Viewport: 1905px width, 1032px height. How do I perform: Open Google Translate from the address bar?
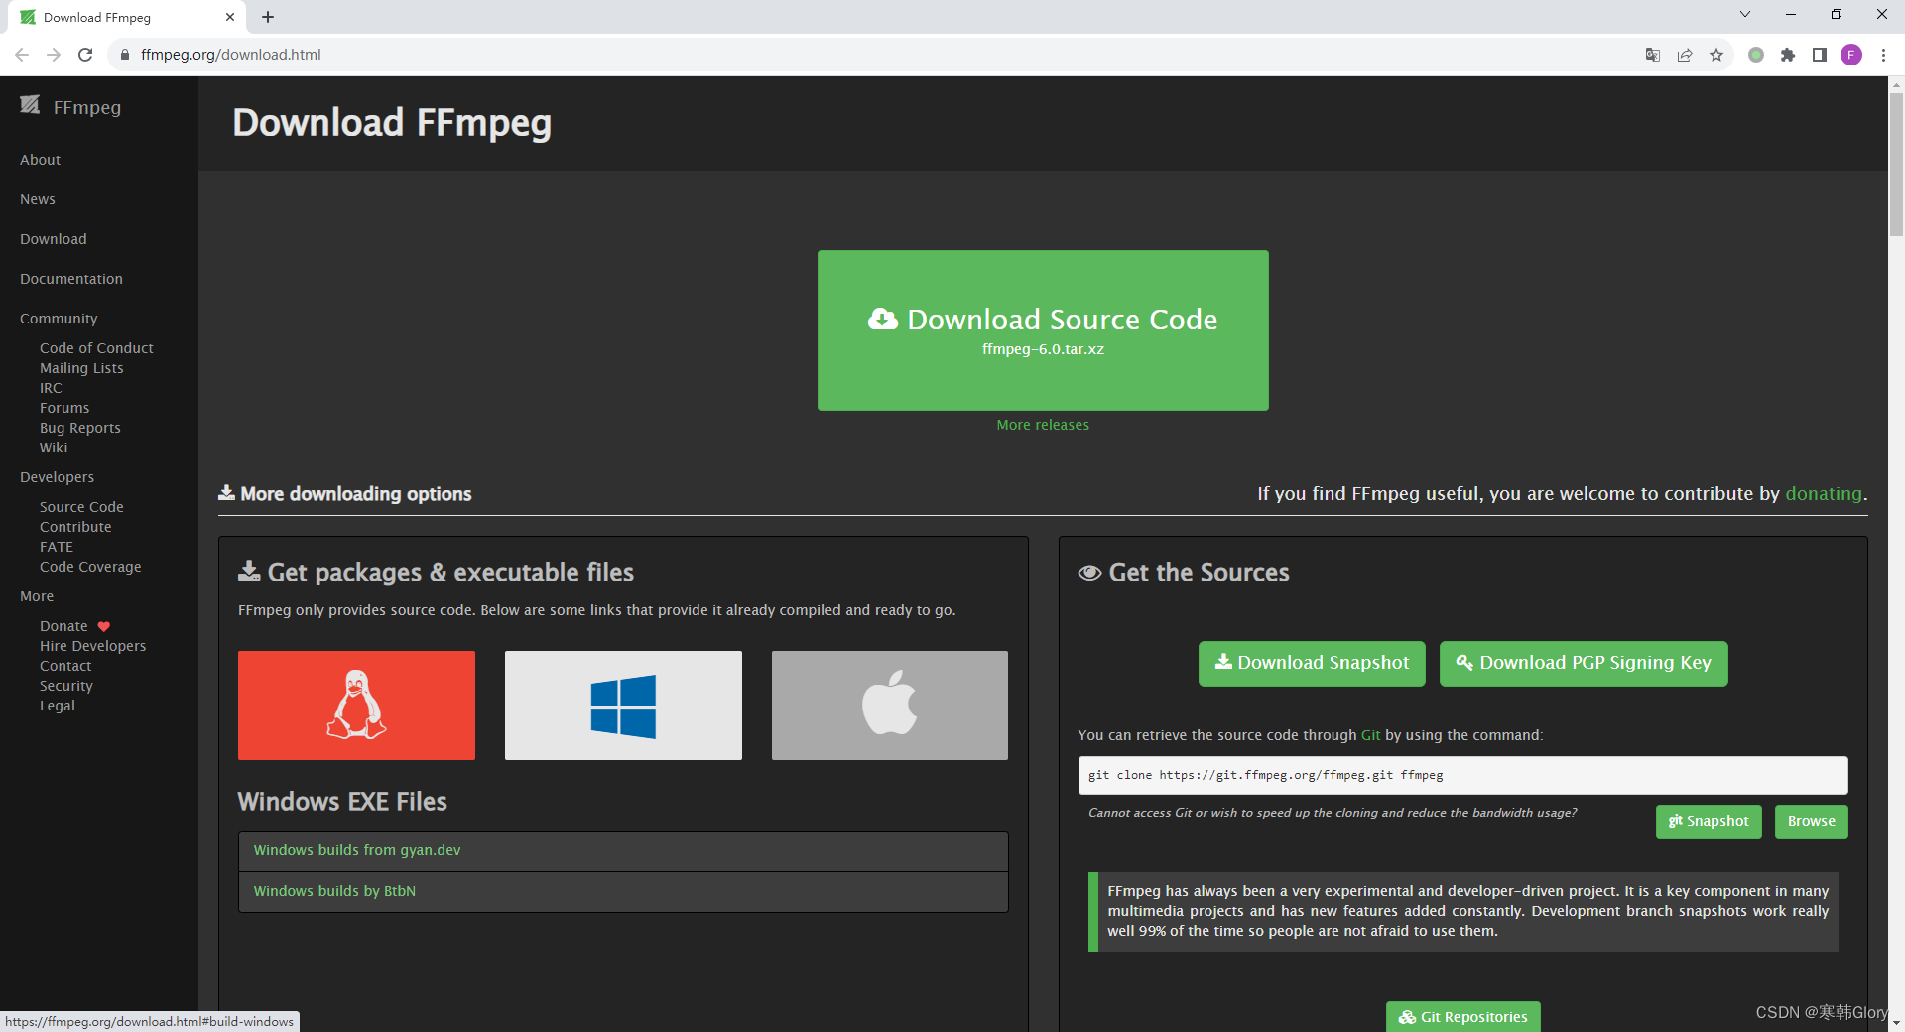(1652, 55)
